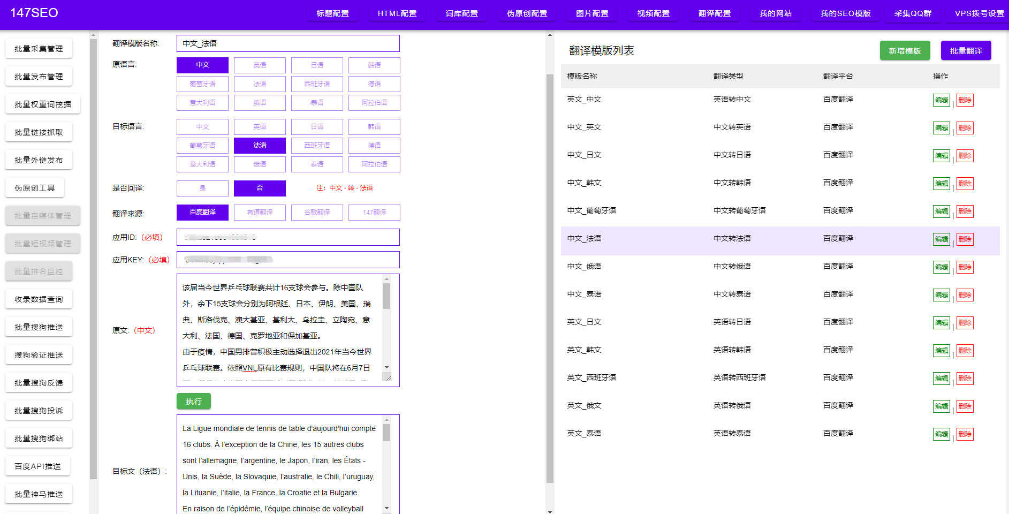Viewport: 1009px width, 514px height.
Task: Open 批量神马推送 in sidebar
Action: [x=39, y=494]
